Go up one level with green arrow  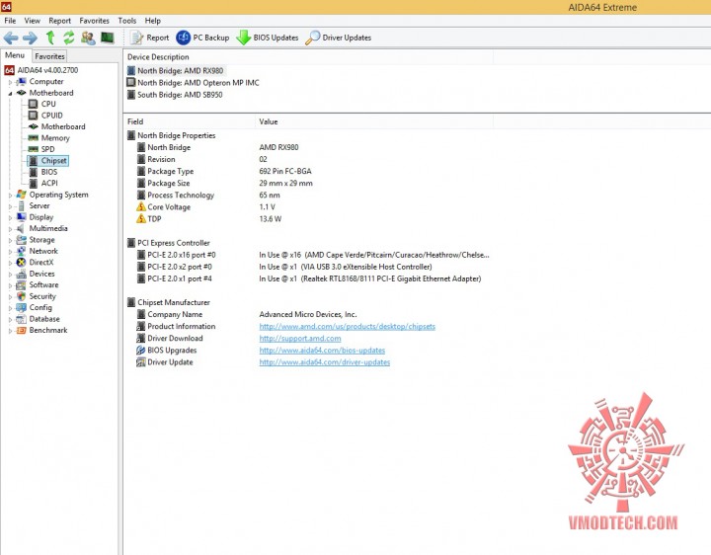50,38
